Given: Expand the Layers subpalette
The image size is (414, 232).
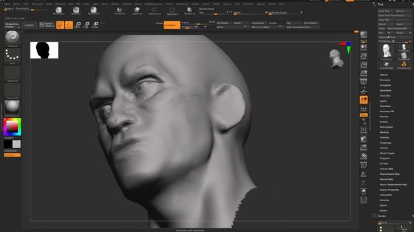Looking at the screenshot, I should coord(383,101).
